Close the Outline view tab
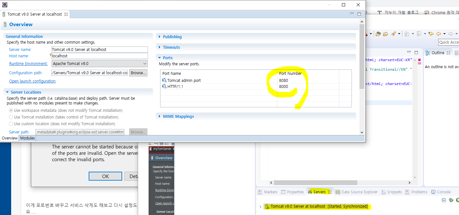This screenshot has height=215, width=459. coord(448,53)
